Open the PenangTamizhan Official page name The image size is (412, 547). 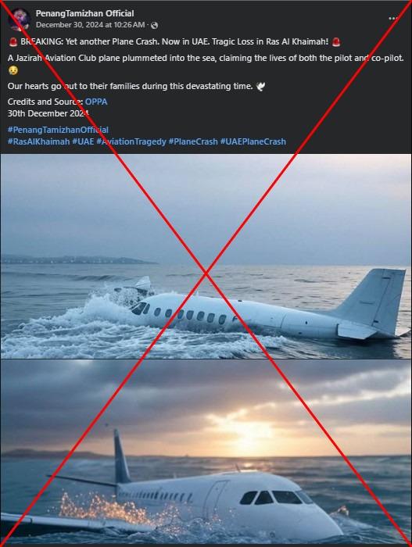point(85,13)
